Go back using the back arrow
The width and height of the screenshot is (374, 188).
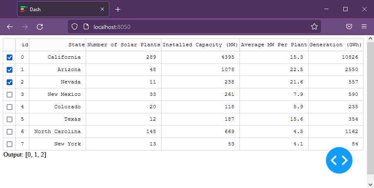click(x=10, y=27)
